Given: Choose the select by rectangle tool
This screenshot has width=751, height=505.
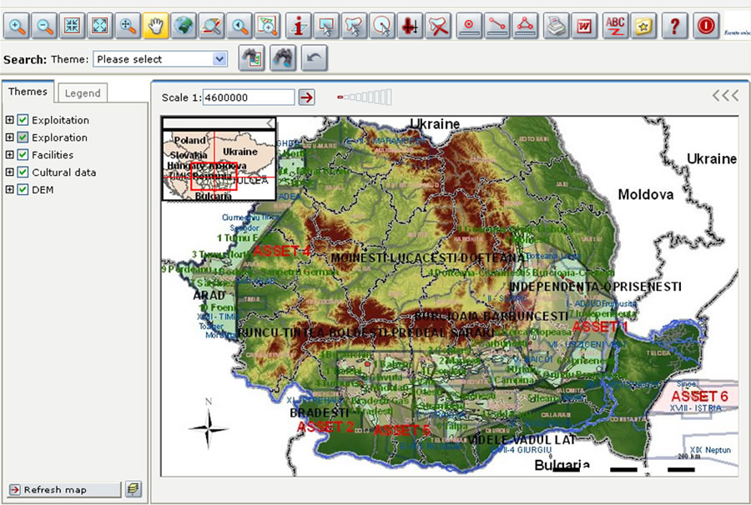Looking at the screenshot, I should pos(326,25).
